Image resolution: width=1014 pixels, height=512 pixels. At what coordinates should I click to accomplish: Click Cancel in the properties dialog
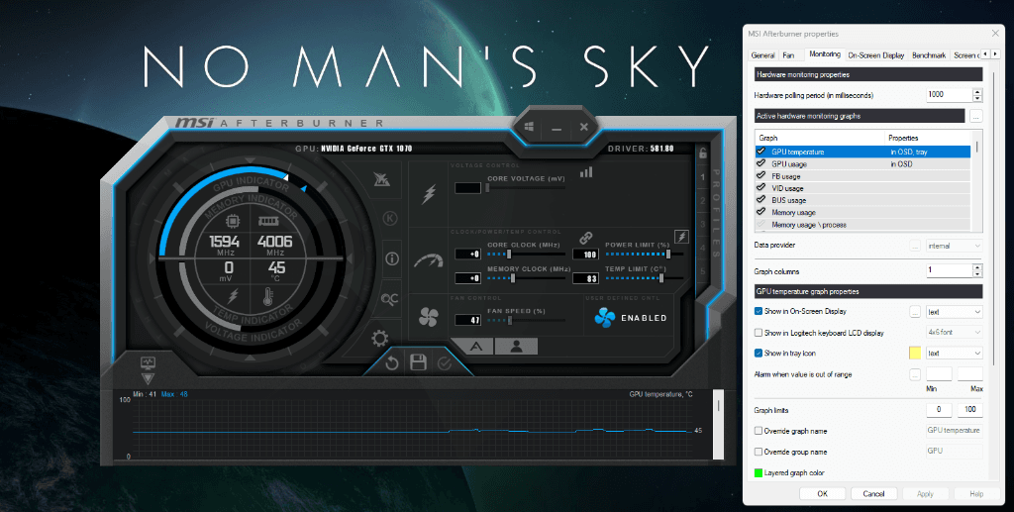pyautogui.click(x=873, y=493)
